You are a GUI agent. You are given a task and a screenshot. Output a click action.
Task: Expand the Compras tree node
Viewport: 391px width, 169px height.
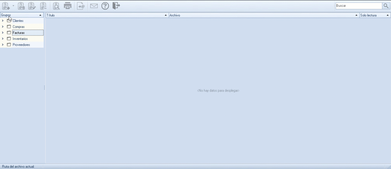[3, 27]
